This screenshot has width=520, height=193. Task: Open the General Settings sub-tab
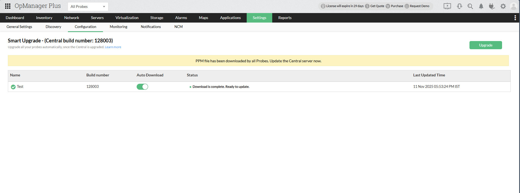pos(19,27)
